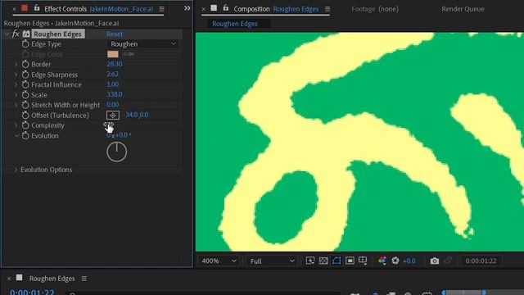Select the Composition Roughen Edges tab
The width and height of the screenshot is (524, 295).
276,9
